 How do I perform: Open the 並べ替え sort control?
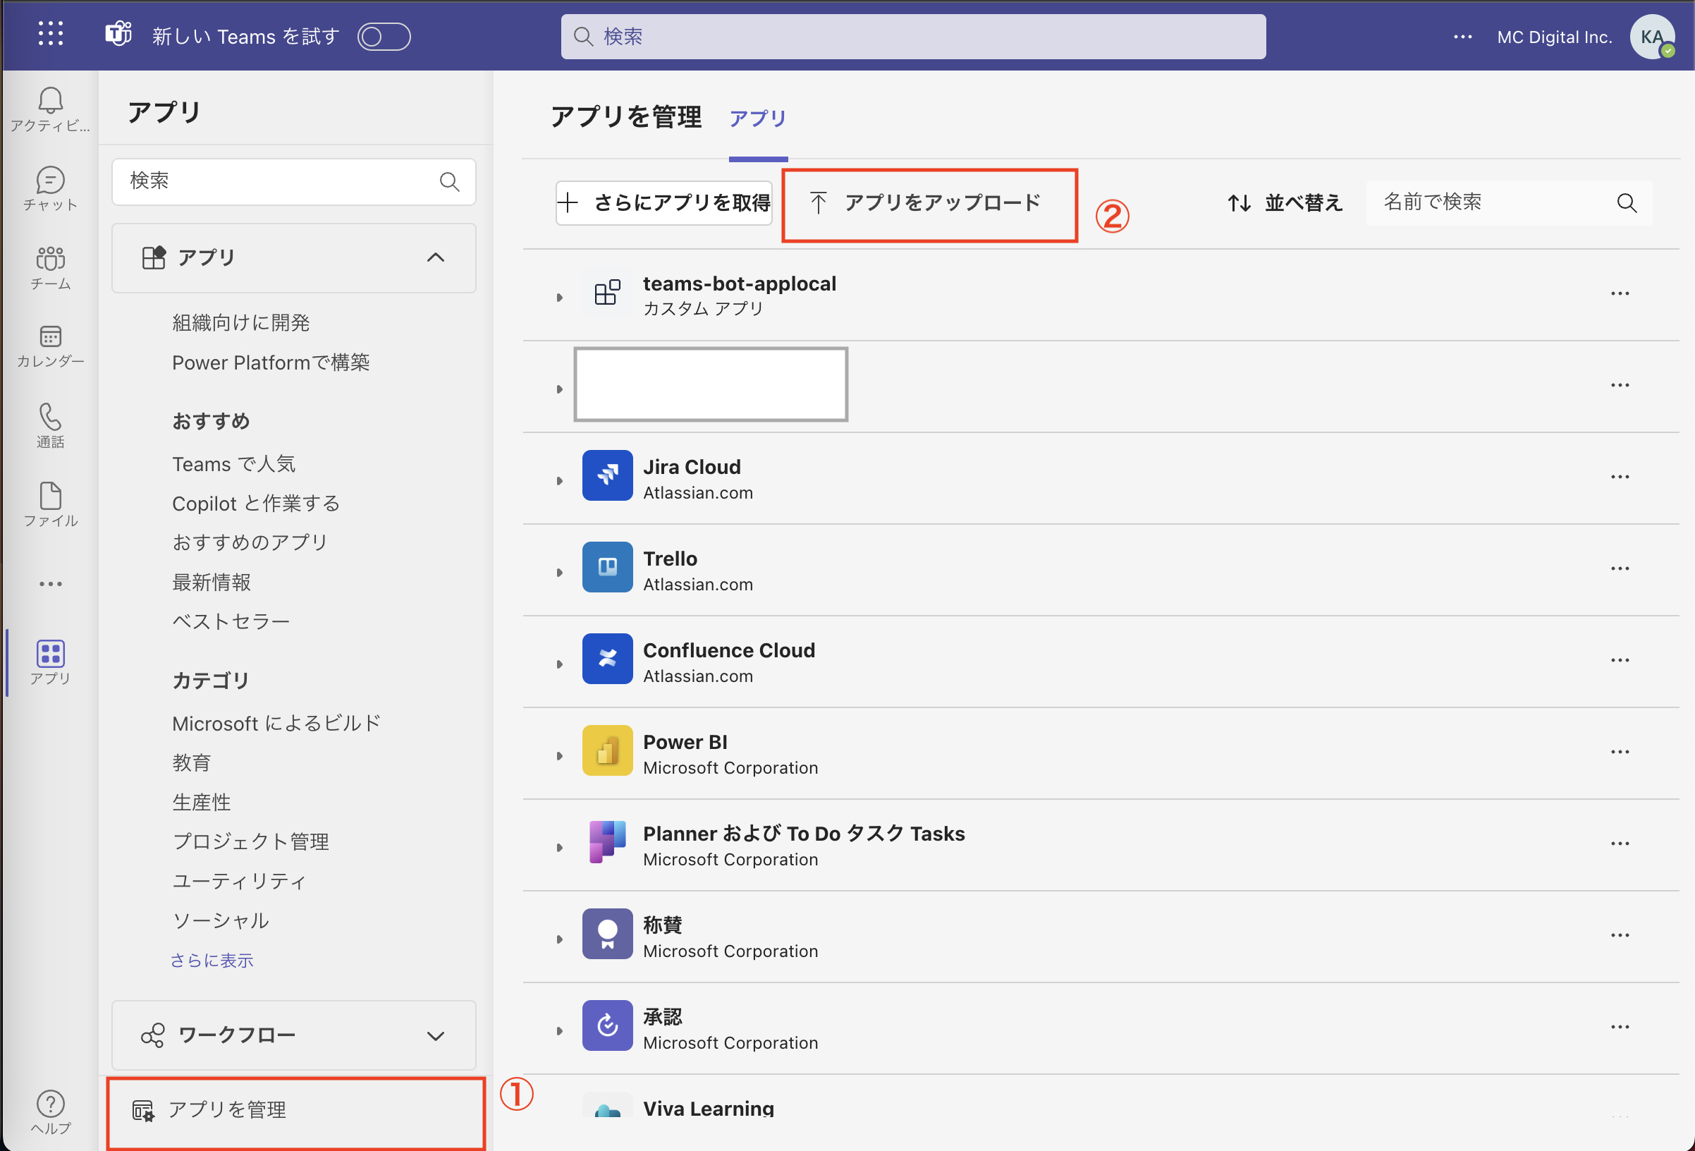click(1285, 203)
